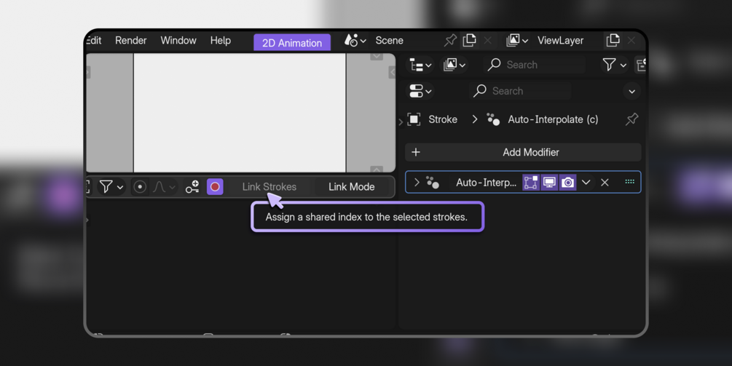
Task: Click the Auto-Interp modifier icon
Action: (x=433, y=183)
